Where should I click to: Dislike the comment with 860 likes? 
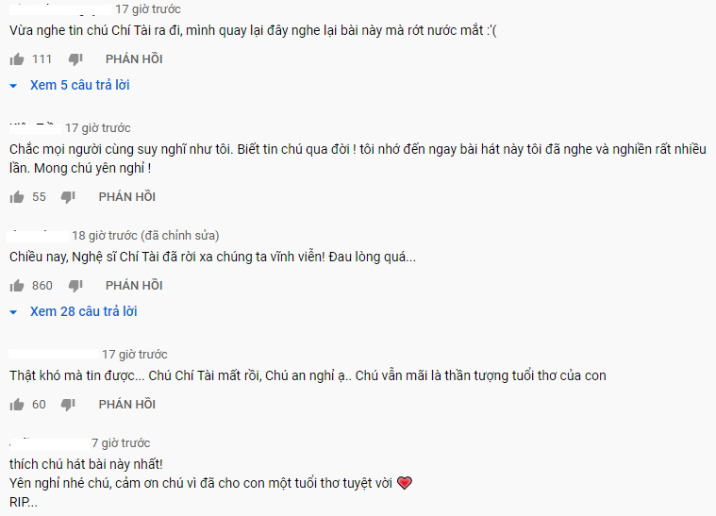point(75,286)
